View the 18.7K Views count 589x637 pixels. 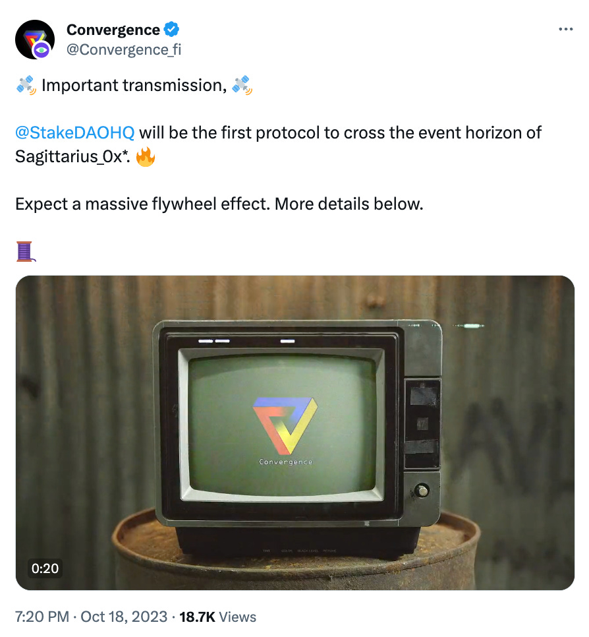coord(217,617)
